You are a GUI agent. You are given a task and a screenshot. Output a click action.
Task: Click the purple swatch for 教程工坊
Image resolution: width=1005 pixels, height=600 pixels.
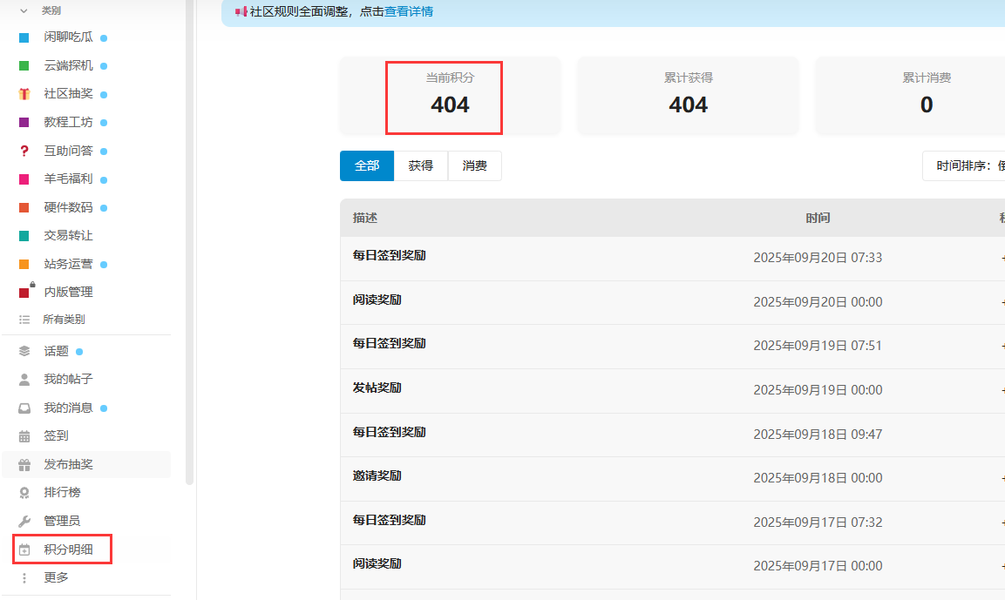point(24,122)
